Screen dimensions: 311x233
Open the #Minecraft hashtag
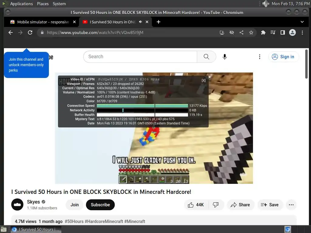click(135, 221)
